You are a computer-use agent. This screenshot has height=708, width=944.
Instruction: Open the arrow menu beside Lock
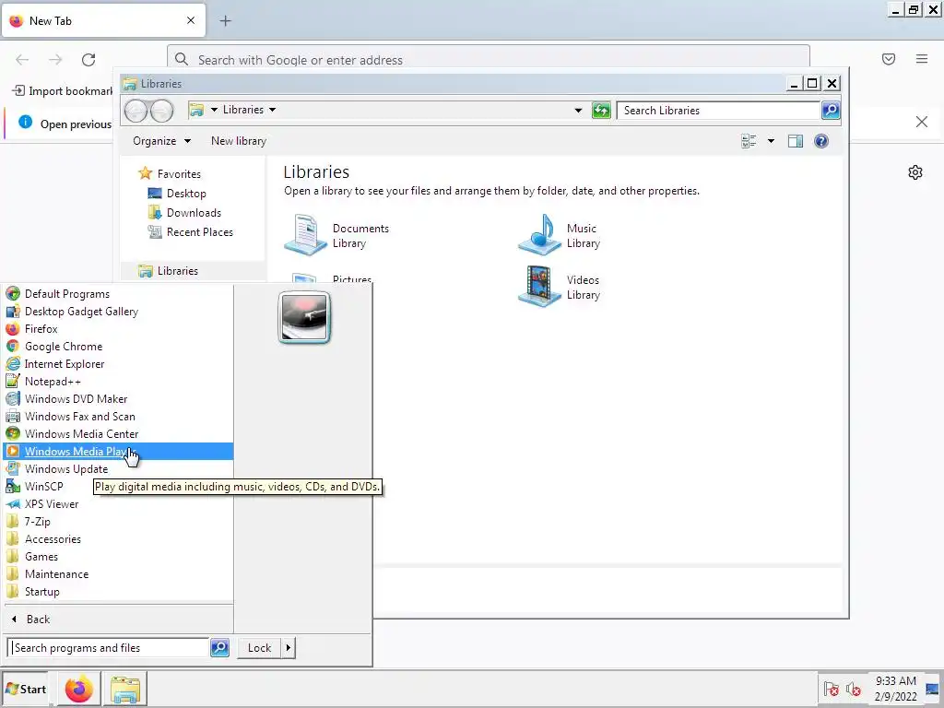pos(289,648)
